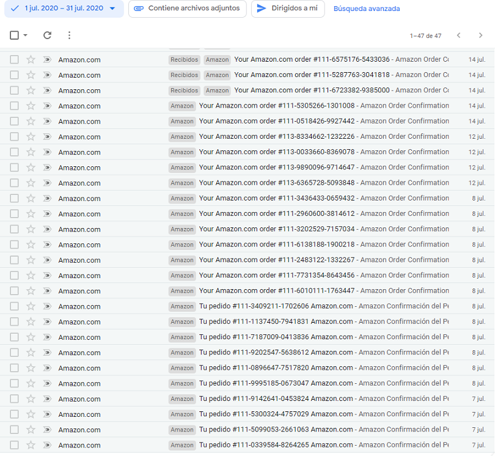Image resolution: width=495 pixels, height=456 pixels.
Task: Go to older results page arrow
Action: (480, 35)
